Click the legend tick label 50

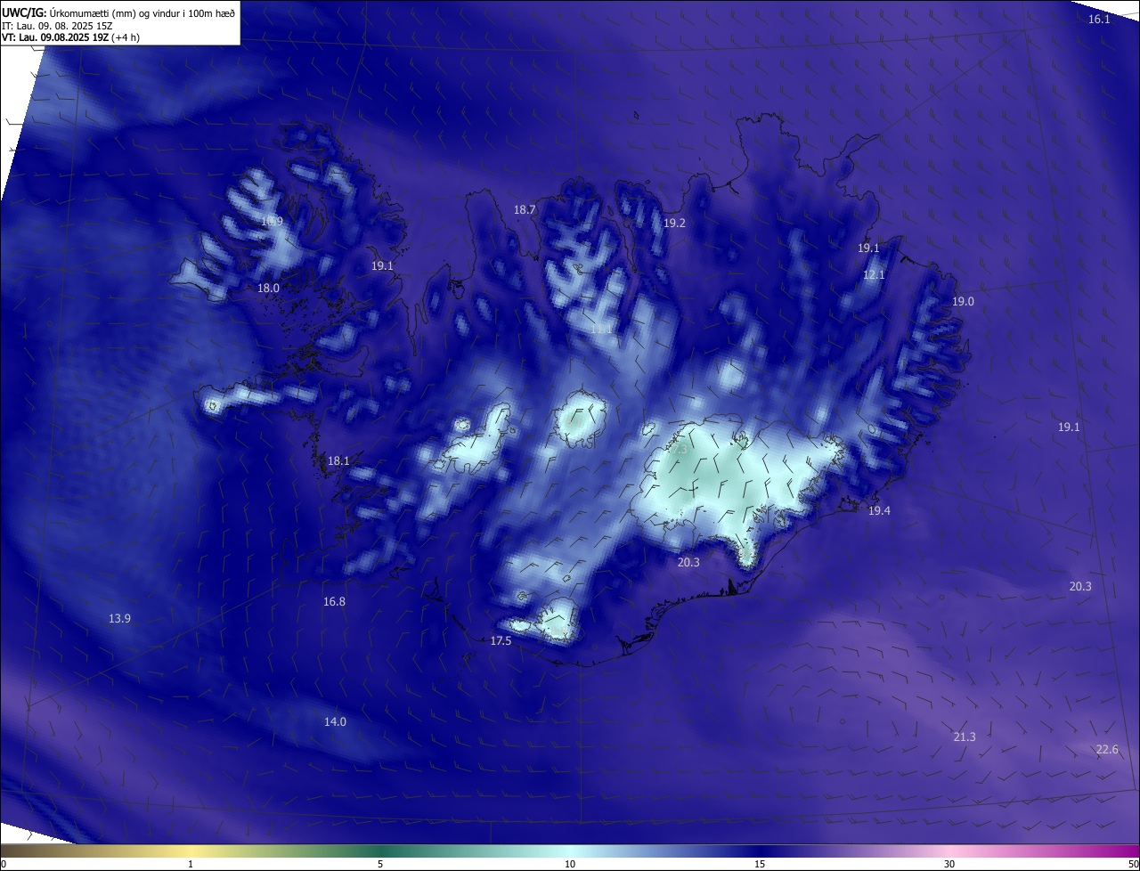1133,864
